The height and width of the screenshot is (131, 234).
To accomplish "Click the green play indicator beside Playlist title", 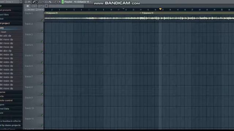I will tap(63, 2).
